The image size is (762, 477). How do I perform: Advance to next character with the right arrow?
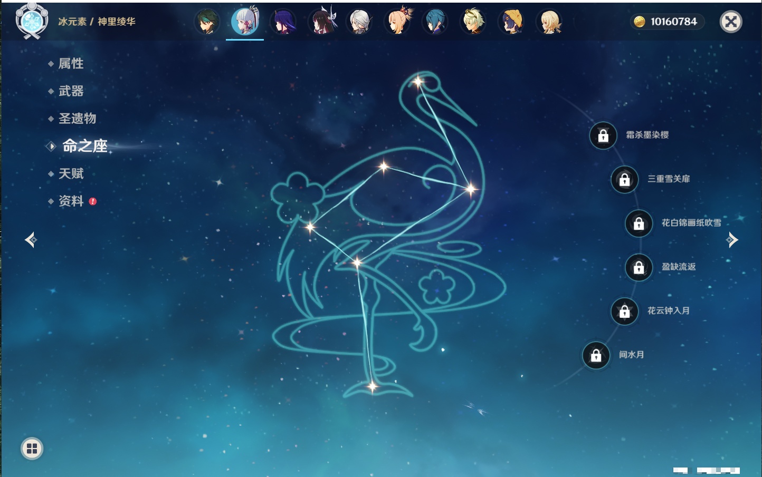tap(732, 240)
